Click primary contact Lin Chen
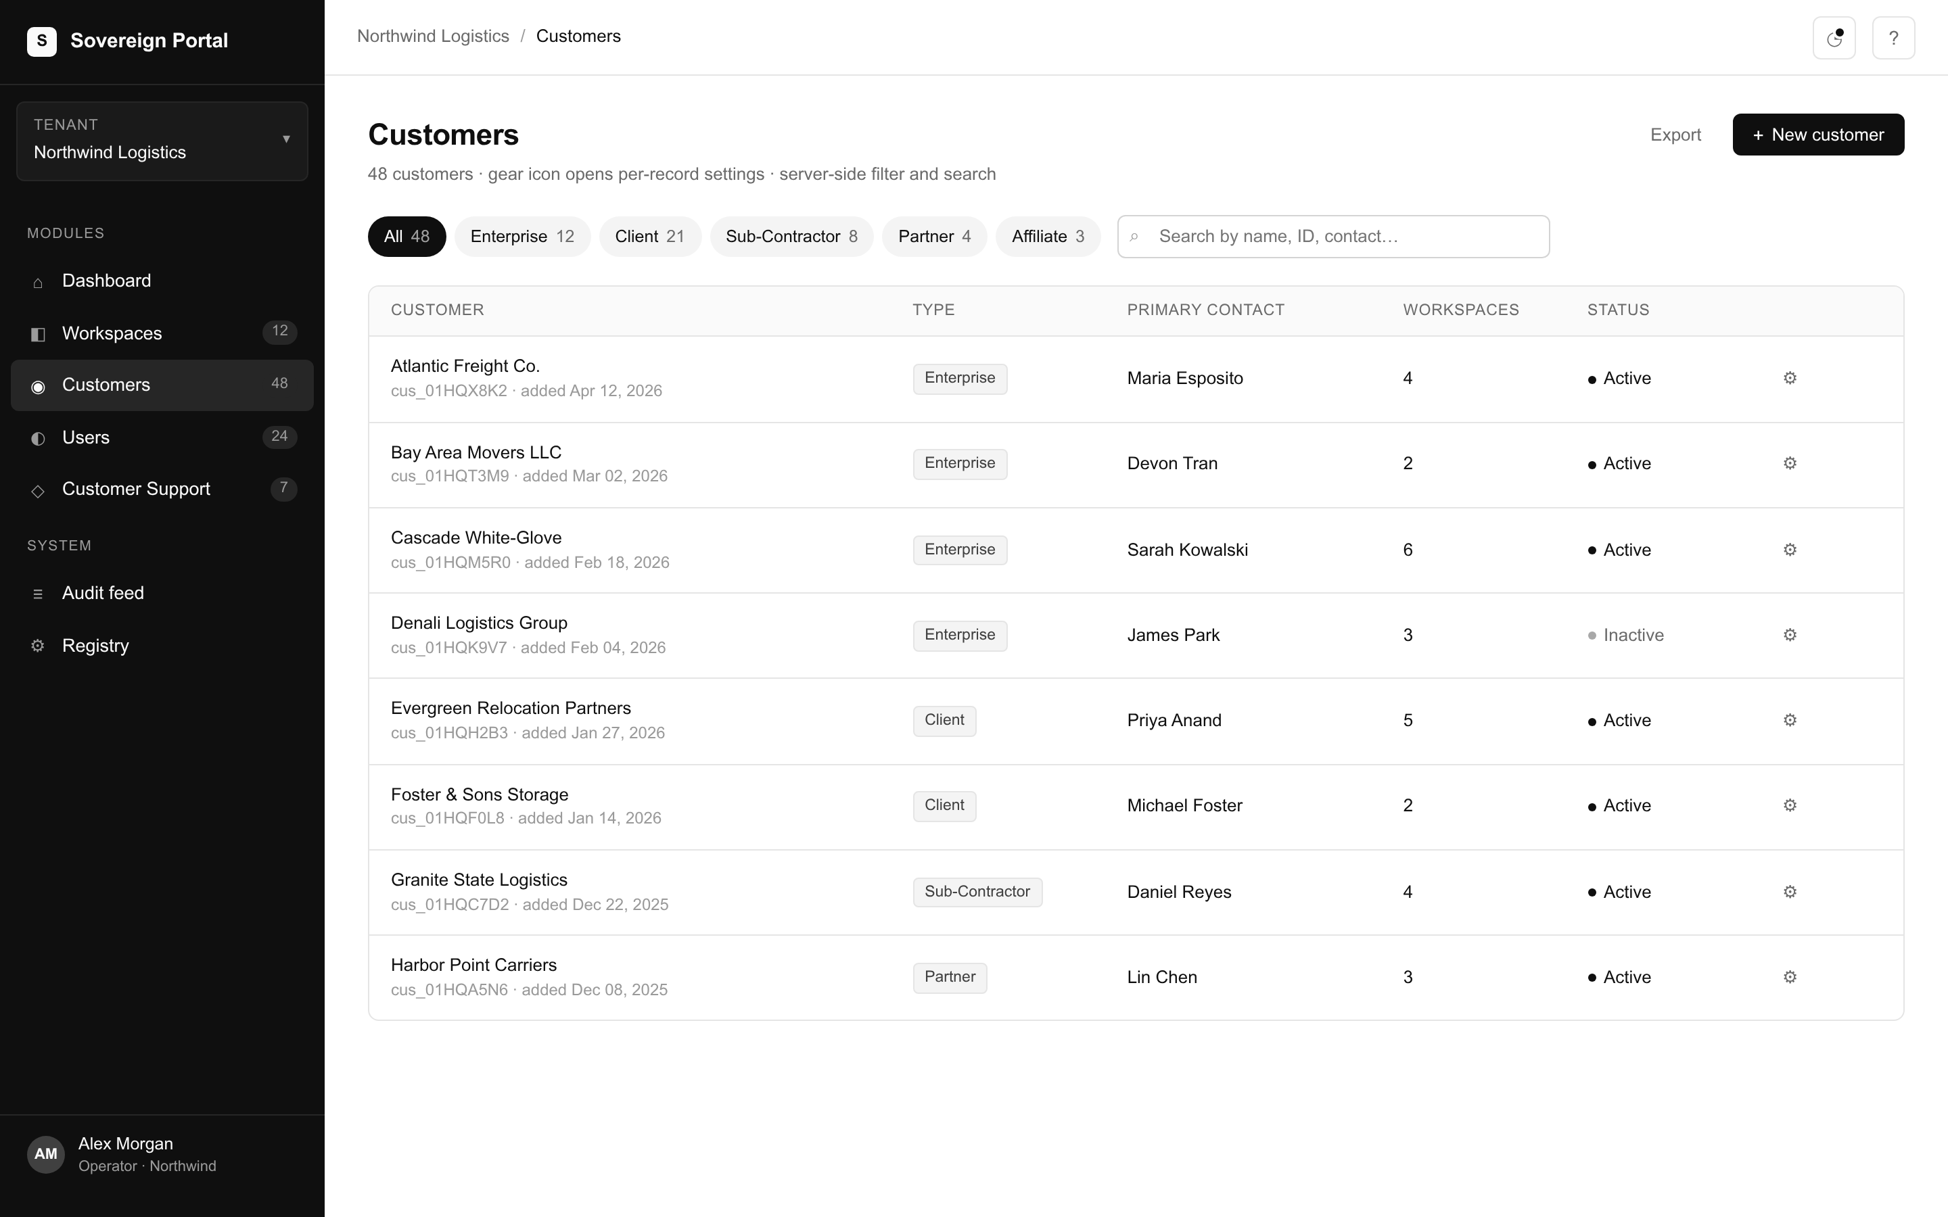The width and height of the screenshot is (1948, 1217). coord(1161,977)
